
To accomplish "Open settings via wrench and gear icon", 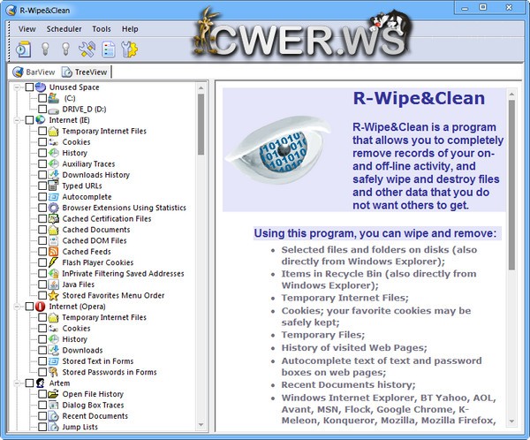I will pos(130,49).
